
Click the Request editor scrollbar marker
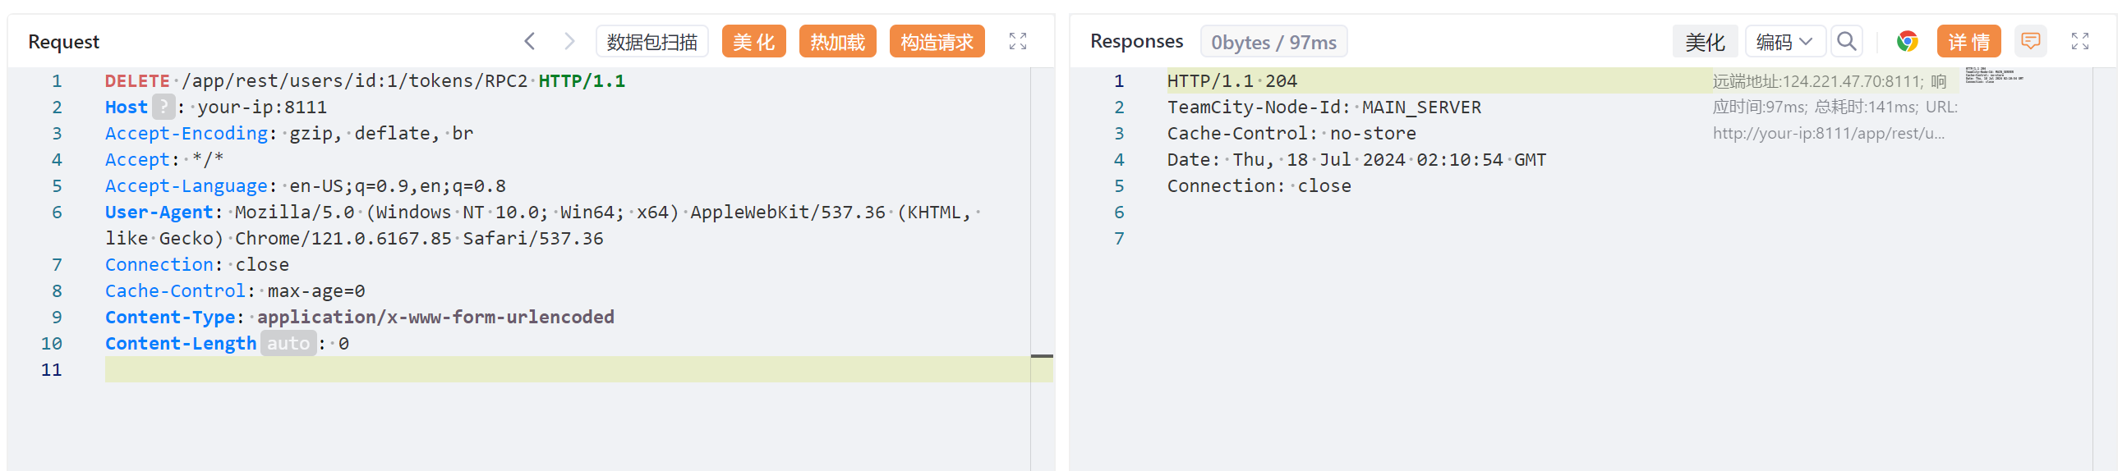1041,356
